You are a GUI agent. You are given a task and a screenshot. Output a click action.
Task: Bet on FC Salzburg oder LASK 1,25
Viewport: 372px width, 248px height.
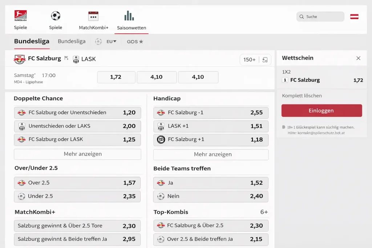click(77, 139)
